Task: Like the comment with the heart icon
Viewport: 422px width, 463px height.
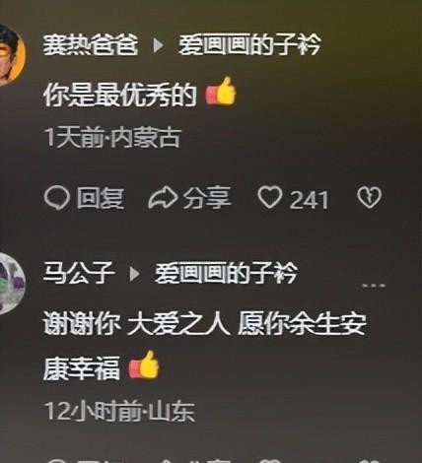Action: 270,197
